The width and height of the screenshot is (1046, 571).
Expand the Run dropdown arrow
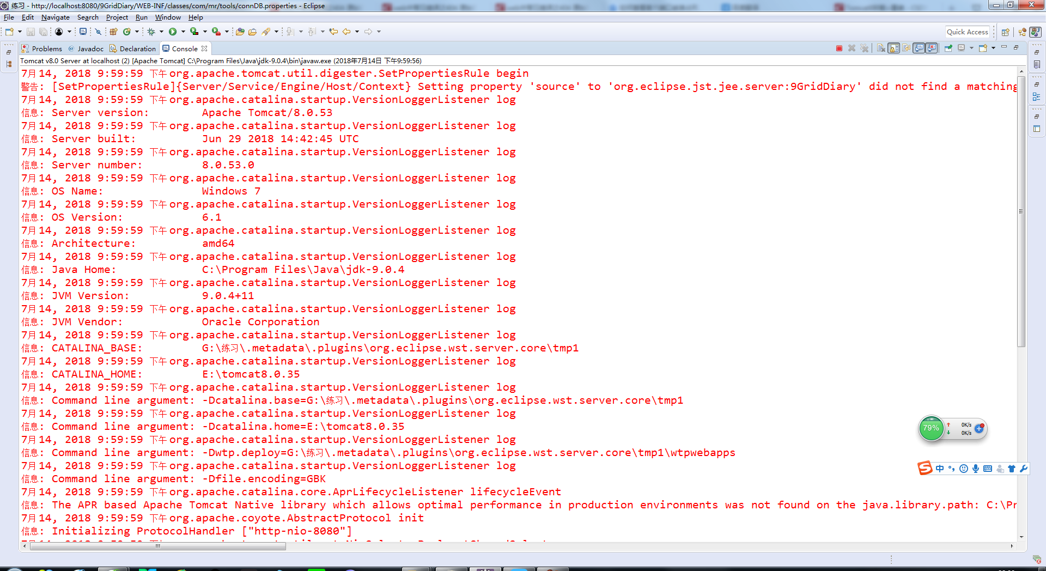pyautogui.click(x=183, y=32)
